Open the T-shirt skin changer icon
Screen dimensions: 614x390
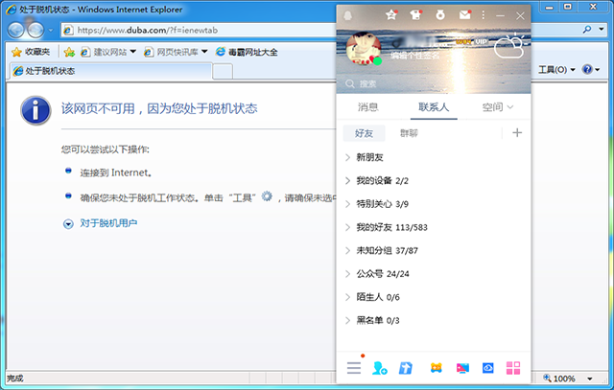[415, 15]
